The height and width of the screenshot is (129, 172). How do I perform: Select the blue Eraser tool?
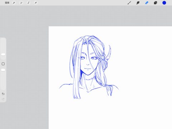147,3
